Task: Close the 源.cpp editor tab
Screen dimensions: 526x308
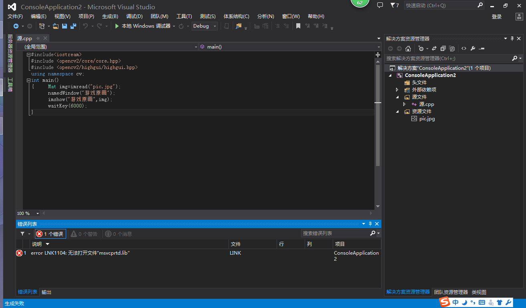Action: pyautogui.click(x=45, y=38)
